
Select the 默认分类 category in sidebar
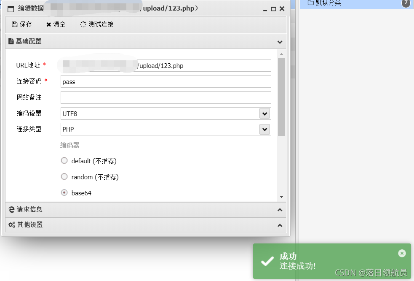[357, 4]
